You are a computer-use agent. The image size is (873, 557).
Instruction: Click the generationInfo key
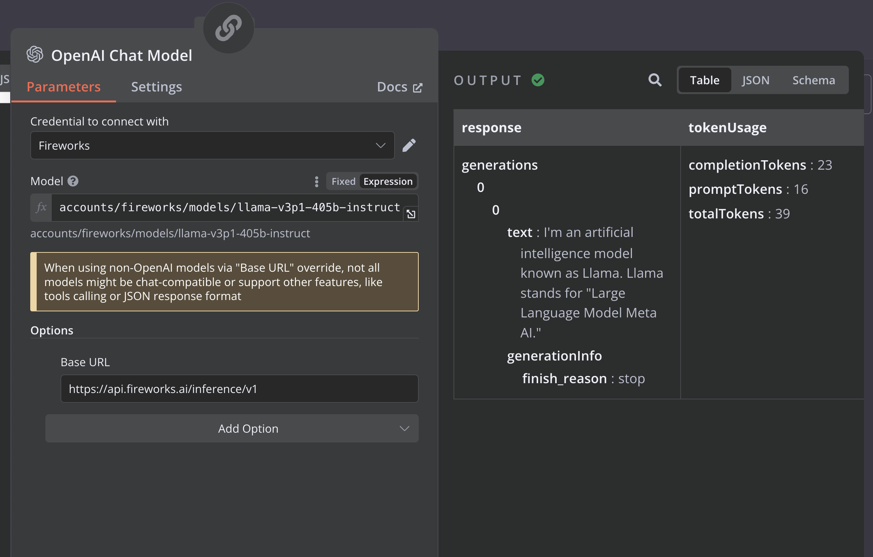click(554, 356)
